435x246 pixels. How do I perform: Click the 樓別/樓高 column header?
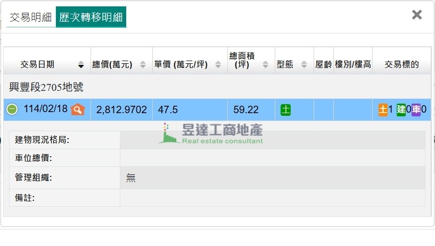[352, 65]
